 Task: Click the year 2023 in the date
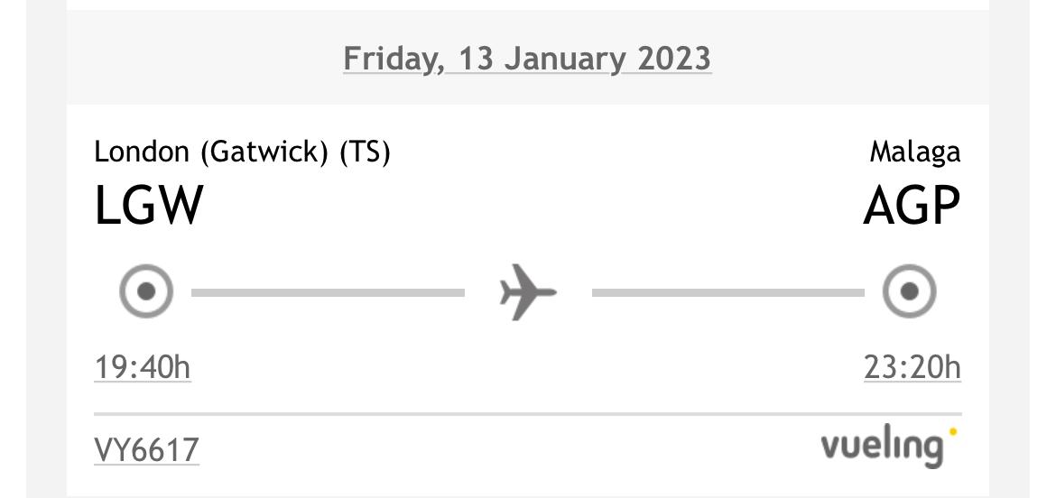coord(674,59)
